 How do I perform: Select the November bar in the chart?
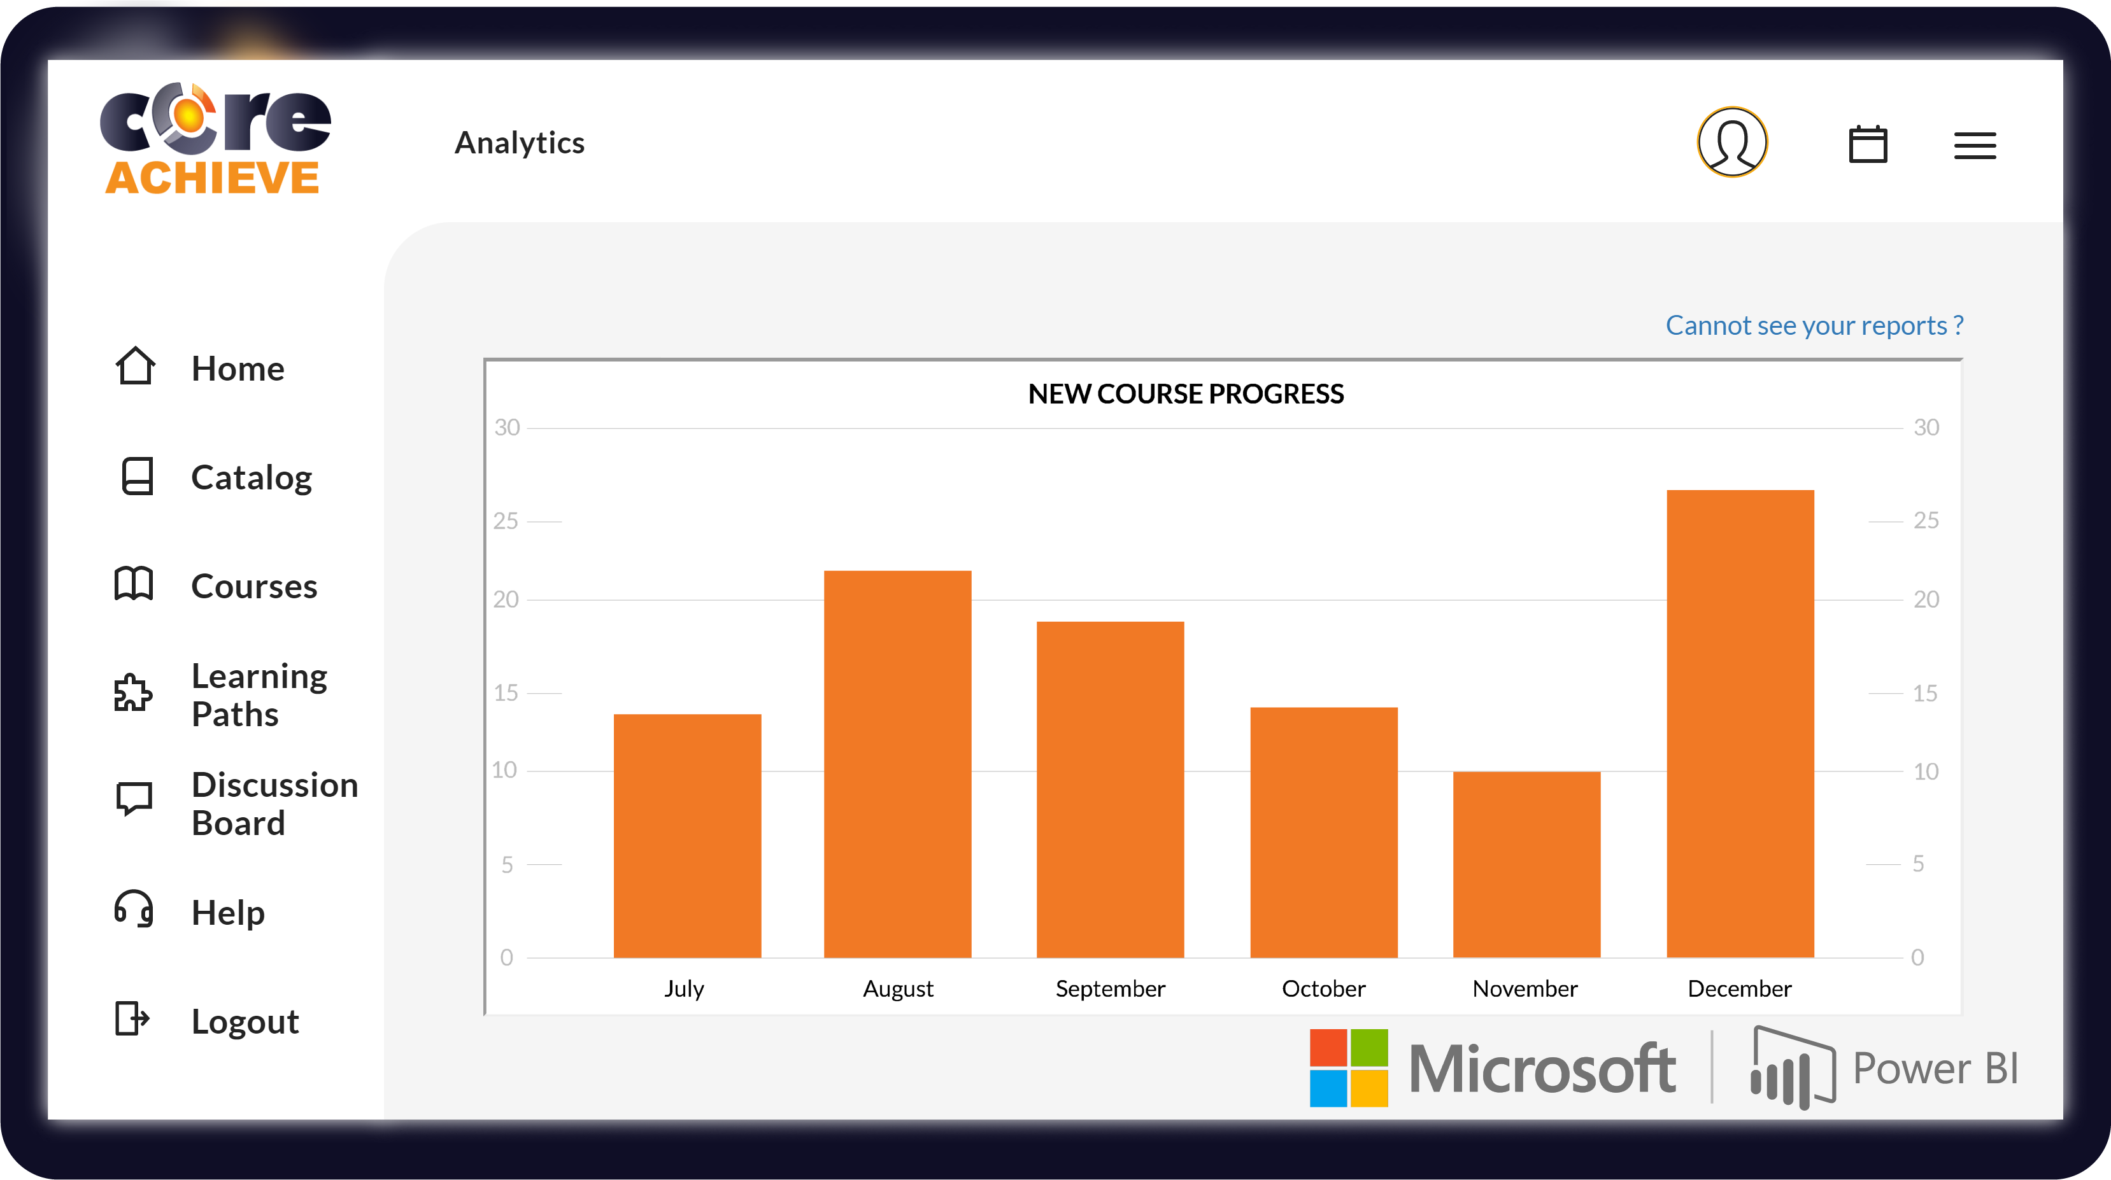1526,865
